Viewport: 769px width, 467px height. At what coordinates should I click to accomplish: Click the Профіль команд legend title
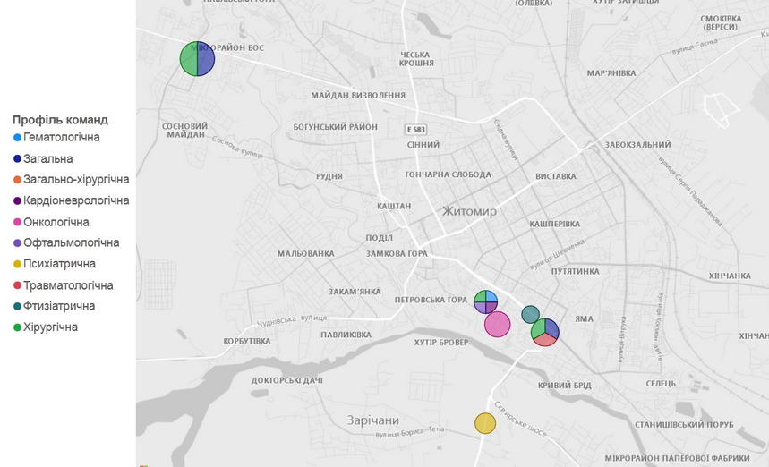(x=60, y=120)
